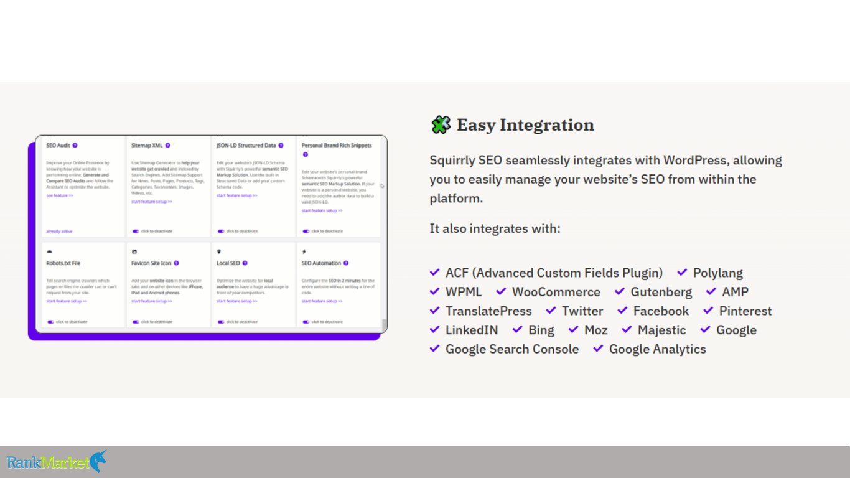This screenshot has width=850, height=478.
Task: Click the checkmark beside ACF (Advanced Custom Fields Plugin)
Action: click(435, 273)
